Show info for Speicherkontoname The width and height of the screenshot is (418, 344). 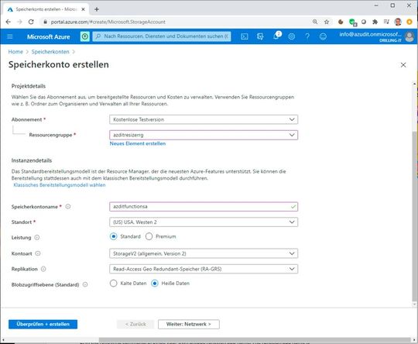pos(68,207)
